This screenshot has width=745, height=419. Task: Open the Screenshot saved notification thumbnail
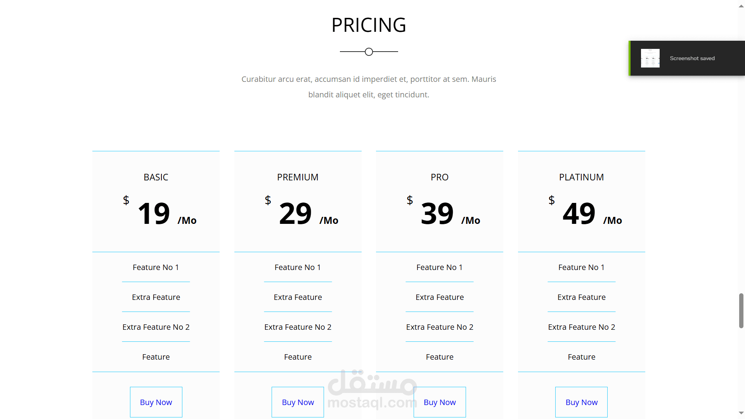(650, 58)
